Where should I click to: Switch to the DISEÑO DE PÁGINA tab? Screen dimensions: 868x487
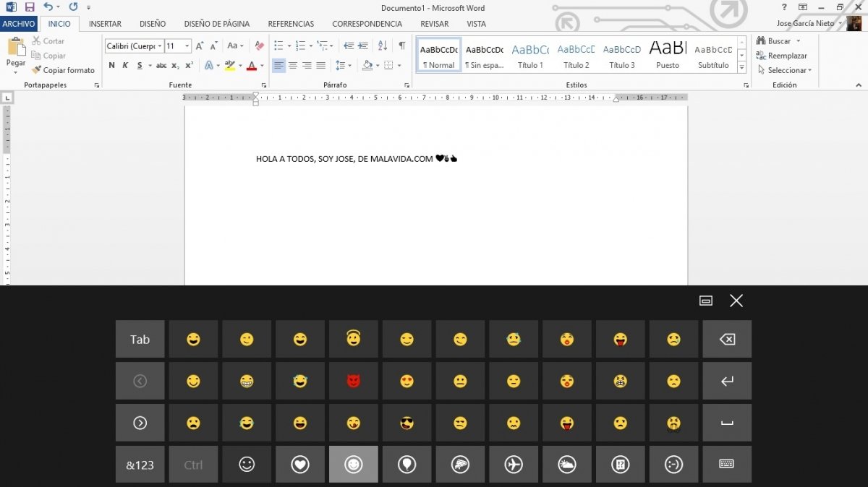click(217, 24)
